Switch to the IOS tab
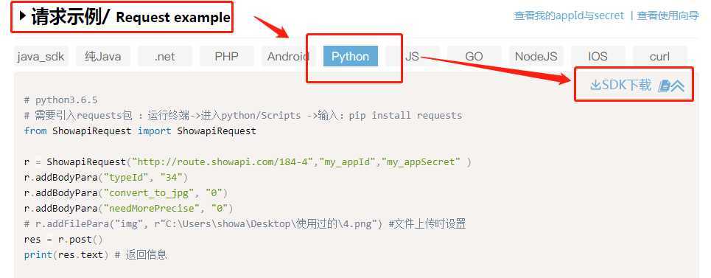This screenshot has width=711, height=278. point(598,56)
